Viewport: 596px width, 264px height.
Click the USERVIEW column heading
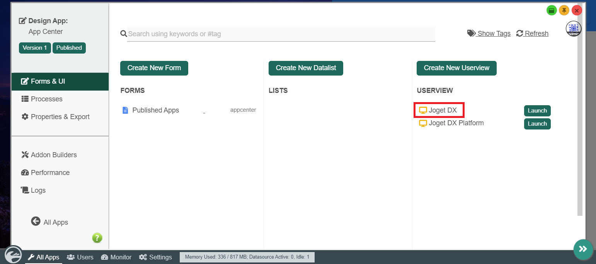pos(435,91)
